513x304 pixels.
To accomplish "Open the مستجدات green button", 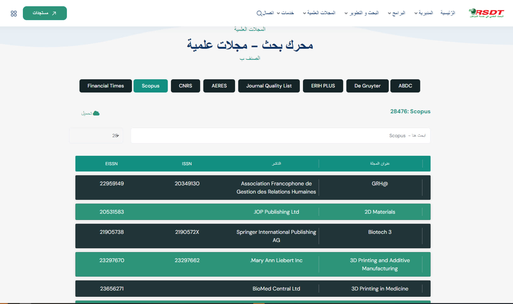I will point(45,13).
